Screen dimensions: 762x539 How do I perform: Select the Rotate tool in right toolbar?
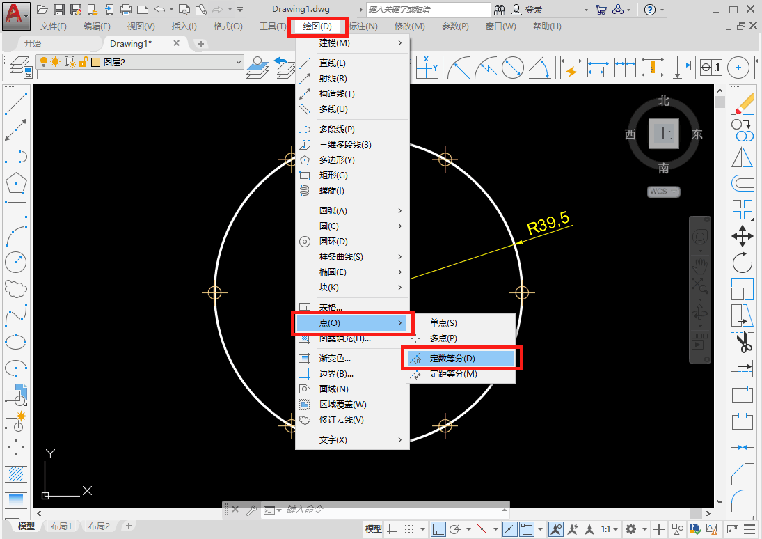click(743, 263)
